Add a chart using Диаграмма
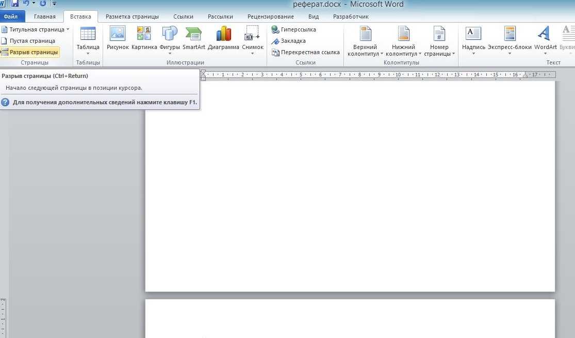Viewport: 575px width, 338px height. 223,38
